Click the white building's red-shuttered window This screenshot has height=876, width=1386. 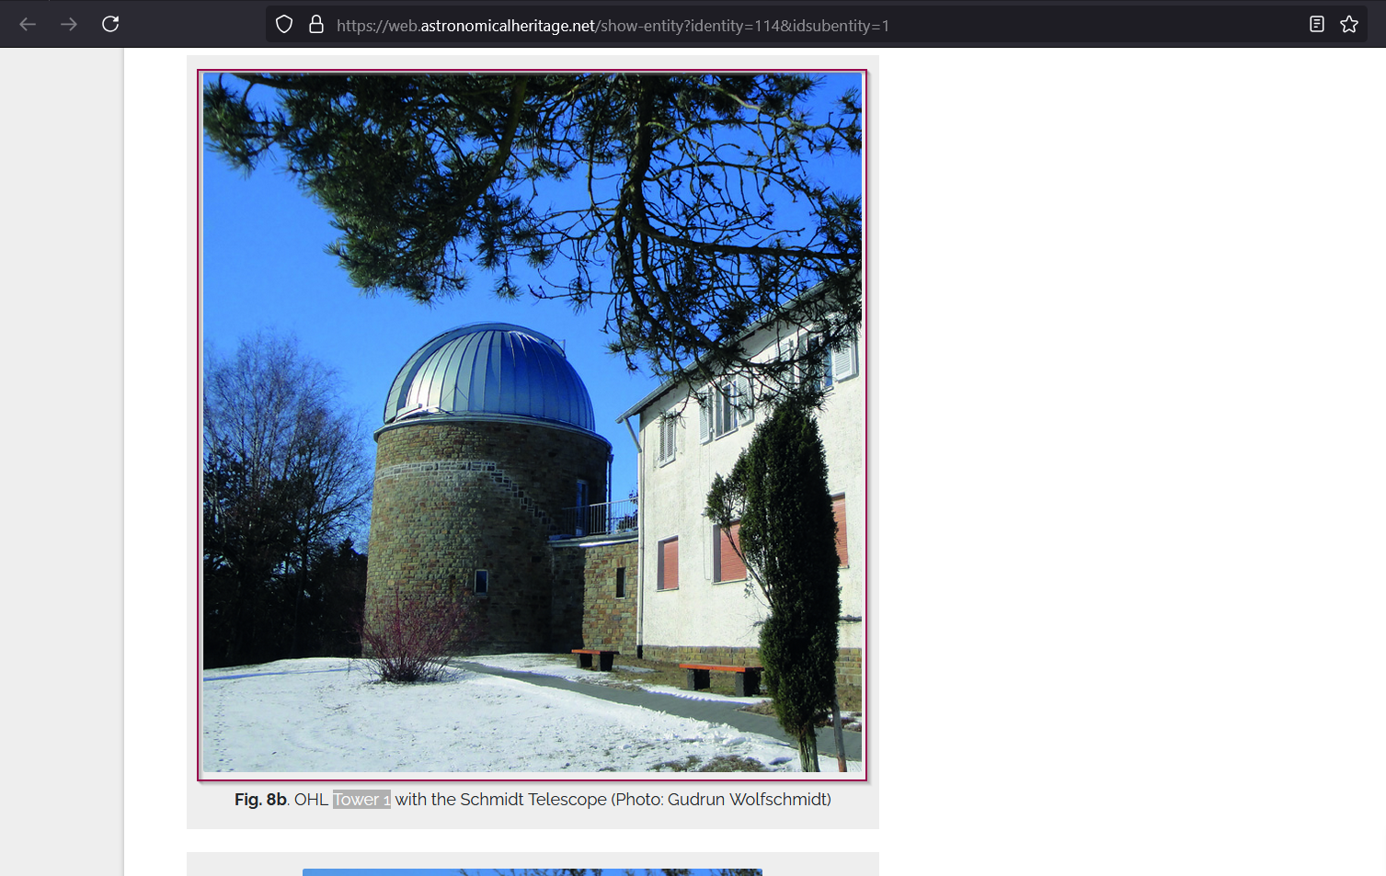(669, 563)
